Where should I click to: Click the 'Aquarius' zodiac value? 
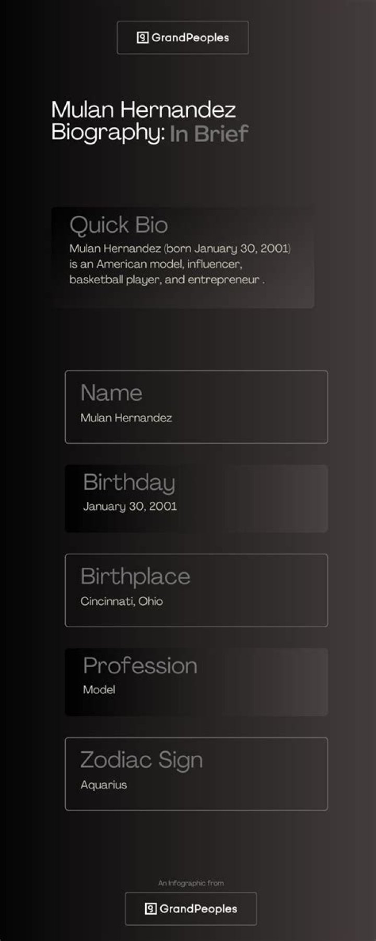[x=103, y=785]
